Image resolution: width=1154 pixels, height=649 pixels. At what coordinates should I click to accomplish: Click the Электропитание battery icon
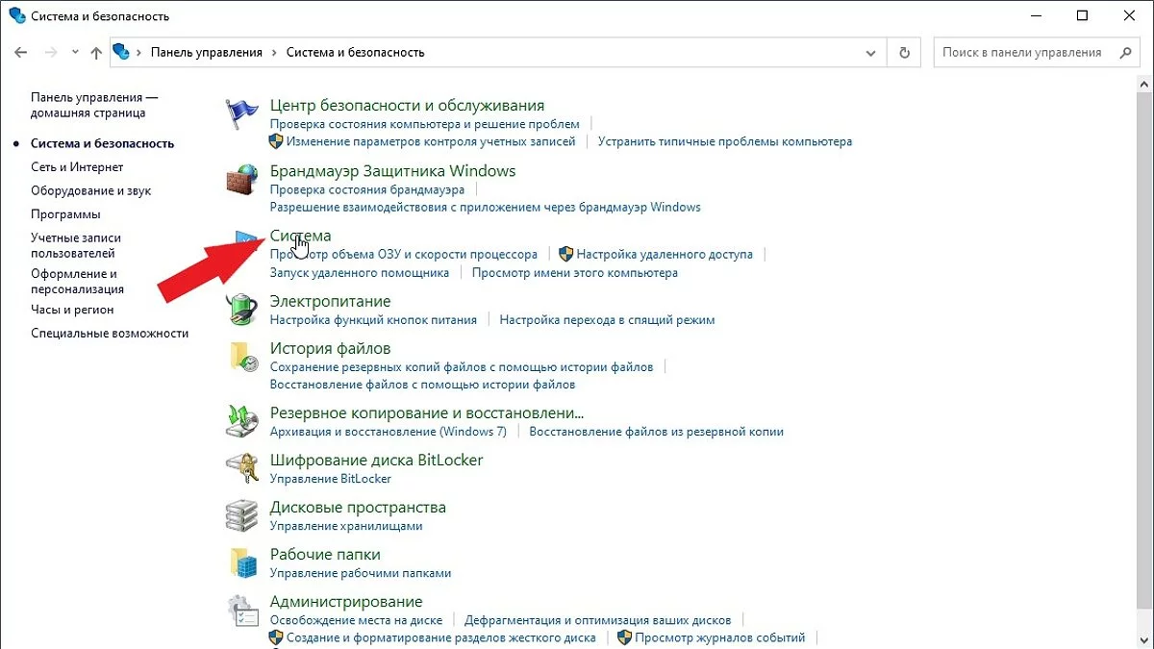pyautogui.click(x=241, y=310)
